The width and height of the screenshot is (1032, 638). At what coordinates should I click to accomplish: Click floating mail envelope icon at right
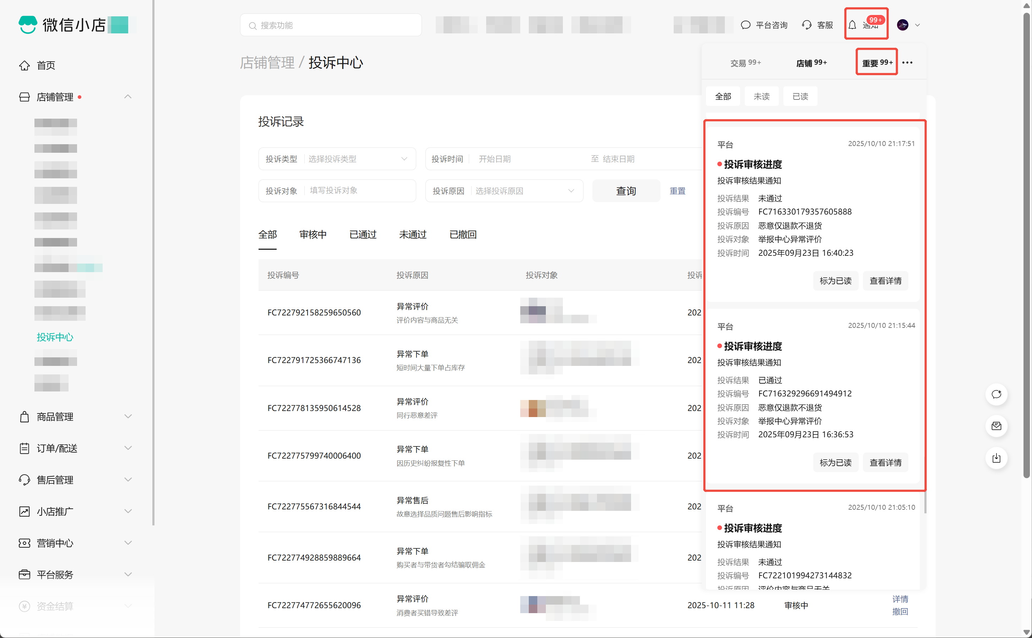[996, 426]
